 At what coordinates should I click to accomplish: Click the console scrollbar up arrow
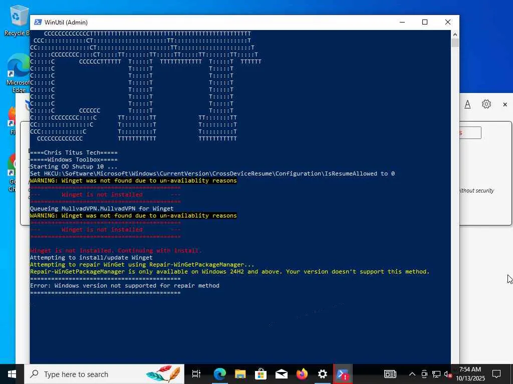point(455,34)
